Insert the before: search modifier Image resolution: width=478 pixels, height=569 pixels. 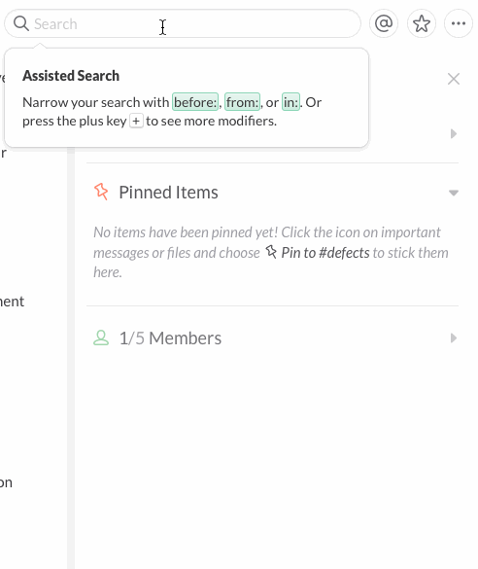pos(195,102)
